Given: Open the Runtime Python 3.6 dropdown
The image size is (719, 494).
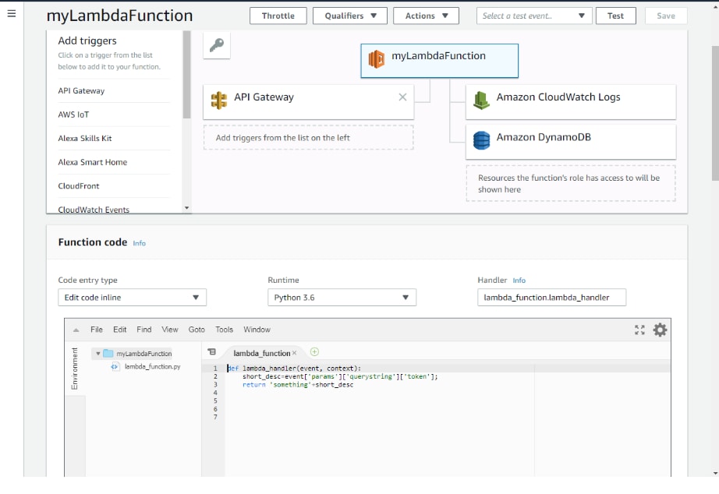Looking at the screenshot, I should 342,298.
